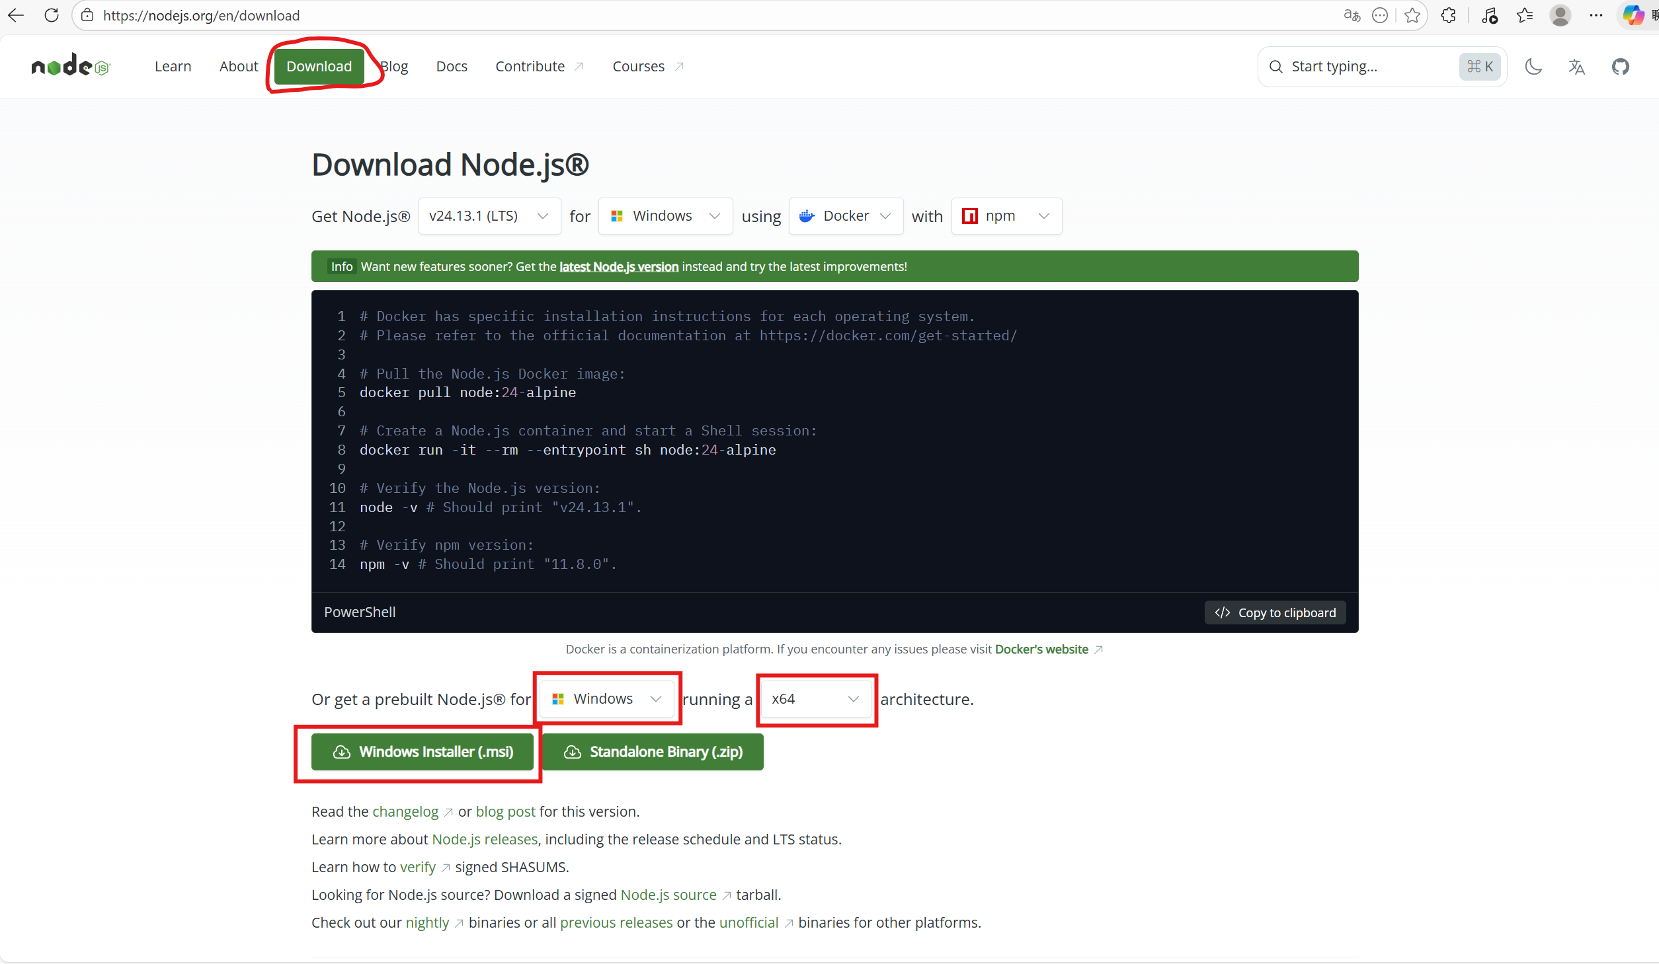Add page to favorites star icon
Viewport: 1659px width, 964px height.
click(1412, 15)
